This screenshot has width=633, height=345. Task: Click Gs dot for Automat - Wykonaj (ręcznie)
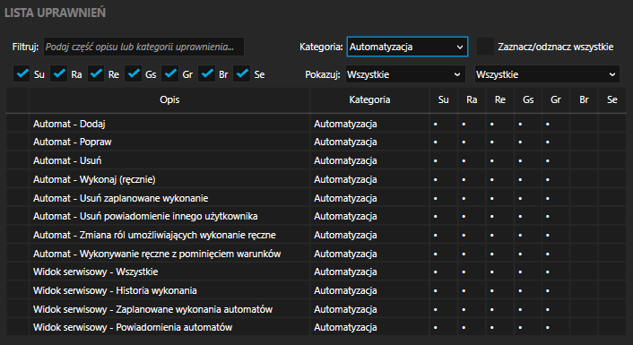click(520, 179)
